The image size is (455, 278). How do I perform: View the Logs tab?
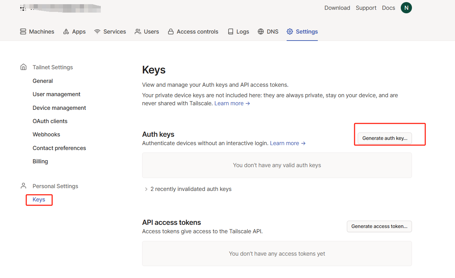click(238, 31)
